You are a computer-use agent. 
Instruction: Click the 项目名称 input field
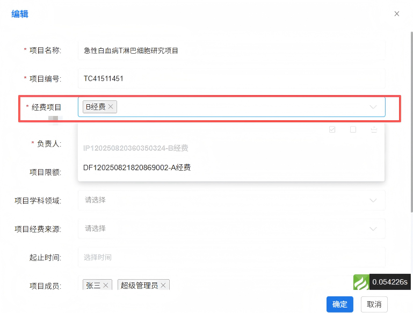coord(231,50)
